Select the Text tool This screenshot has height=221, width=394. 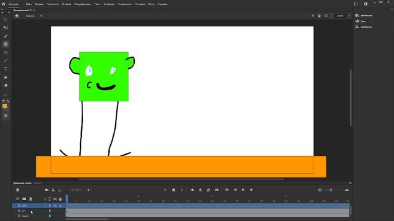pyautogui.click(x=6, y=69)
